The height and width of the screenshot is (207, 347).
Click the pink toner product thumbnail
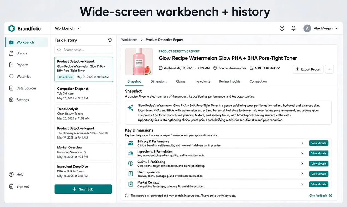pos(139,62)
